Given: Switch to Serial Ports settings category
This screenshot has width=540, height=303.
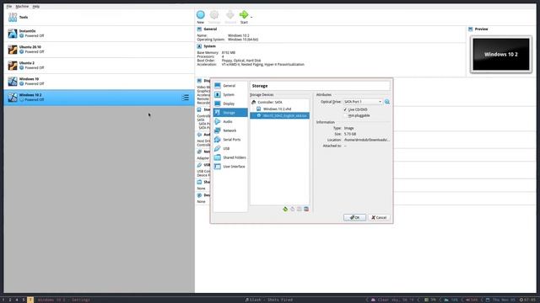Looking at the screenshot, I should click(x=230, y=140).
